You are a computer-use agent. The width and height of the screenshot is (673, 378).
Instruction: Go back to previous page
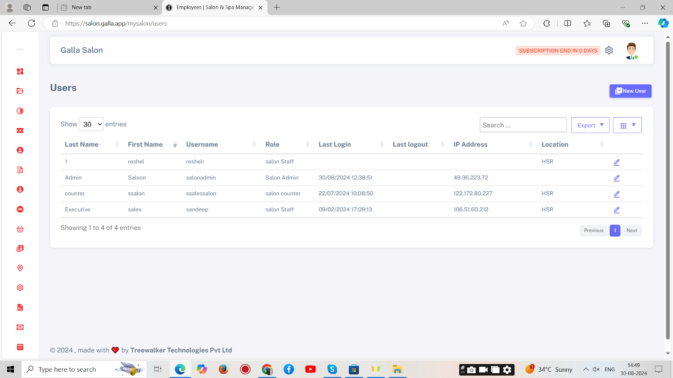pyautogui.click(x=12, y=24)
